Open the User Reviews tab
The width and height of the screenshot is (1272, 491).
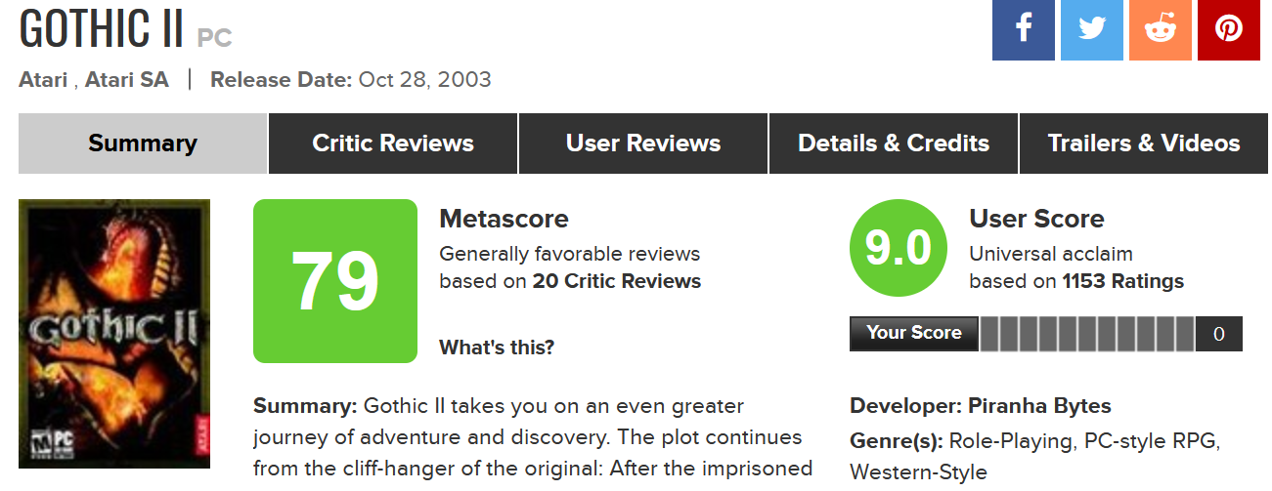tap(643, 143)
